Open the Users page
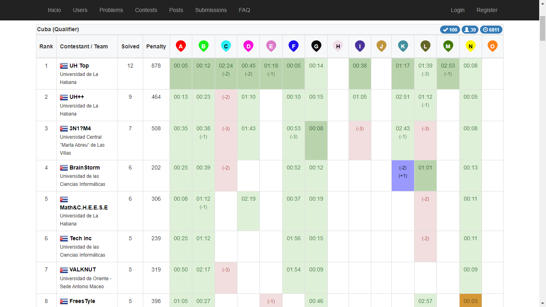Image resolution: width=546 pixels, height=307 pixels. point(80,10)
